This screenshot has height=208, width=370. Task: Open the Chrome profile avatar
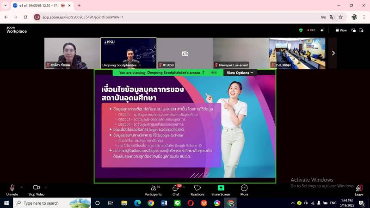(x=354, y=17)
